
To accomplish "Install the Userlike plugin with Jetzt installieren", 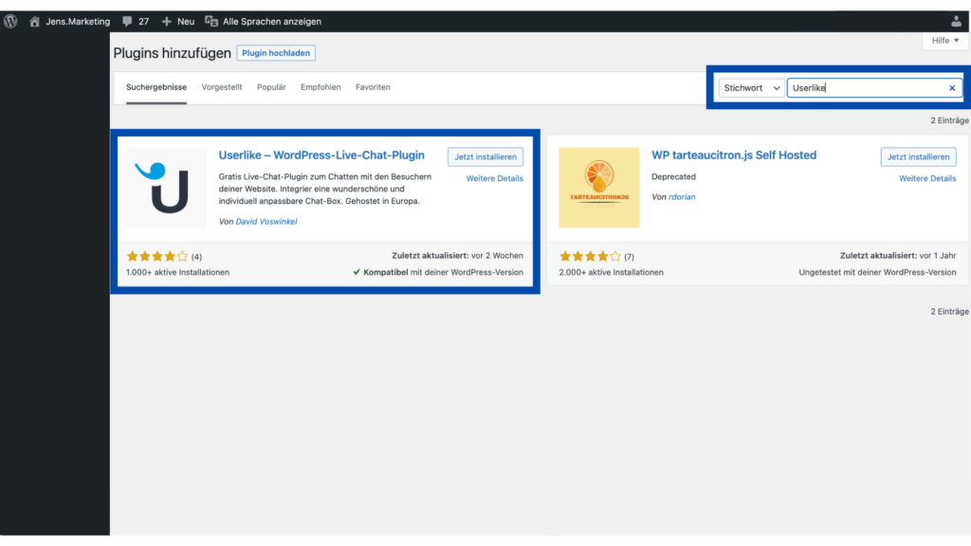I will [485, 156].
